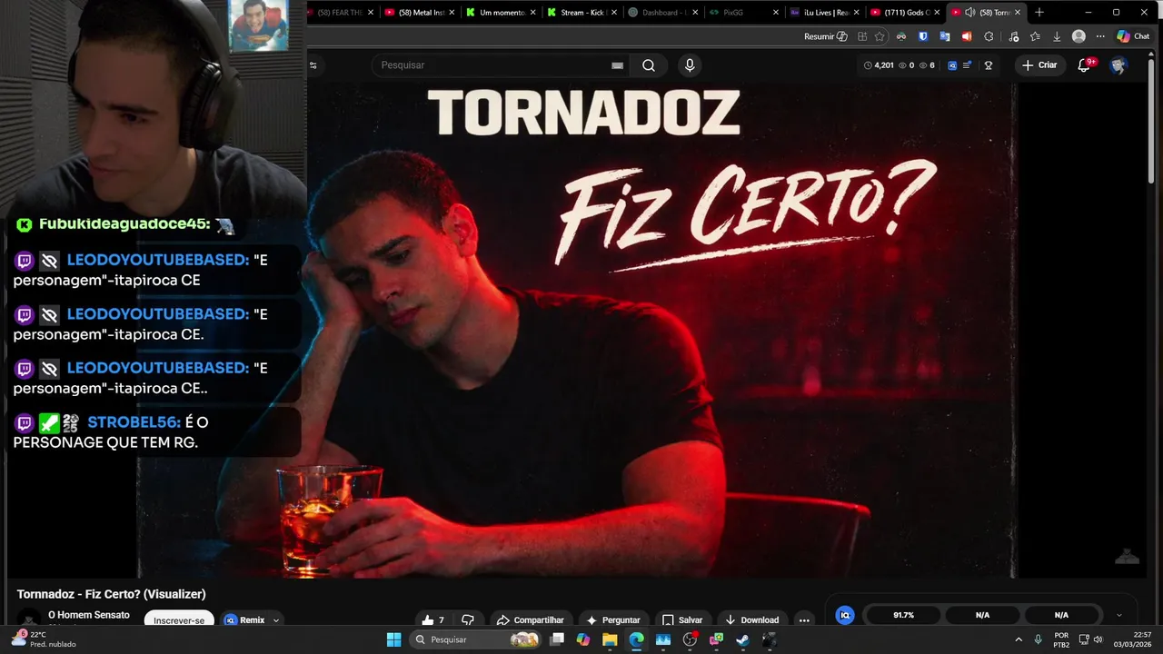The image size is (1163, 654).
Task: Dislike the video with thumbs down
Action: (468, 620)
